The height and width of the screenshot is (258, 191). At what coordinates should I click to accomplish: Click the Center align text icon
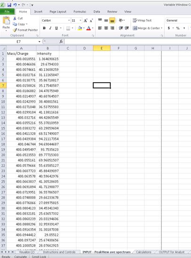106,28
